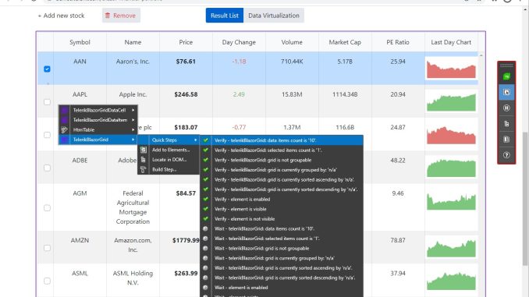The height and width of the screenshot is (297, 529).
Task: Open the DOM tree icon in recorder toolbar
Action: tap(506, 124)
